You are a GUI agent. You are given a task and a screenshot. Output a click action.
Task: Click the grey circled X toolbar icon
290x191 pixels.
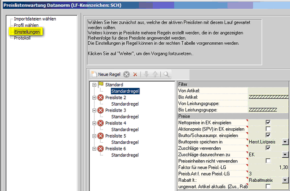(x=126, y=74)
